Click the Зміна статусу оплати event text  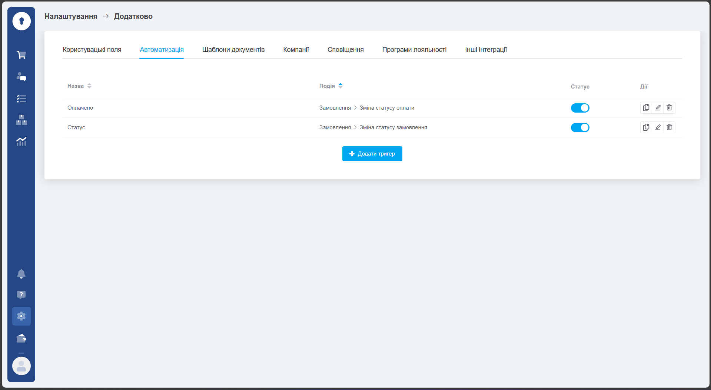click(x=387, y=108)
